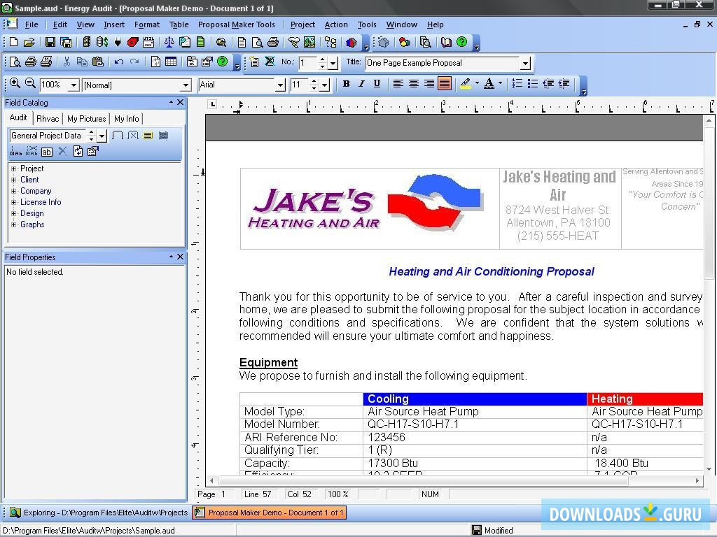This screenshot has width=717, height=537.
Task: Click the Undo arrow icon
Action: pos(119,62)
